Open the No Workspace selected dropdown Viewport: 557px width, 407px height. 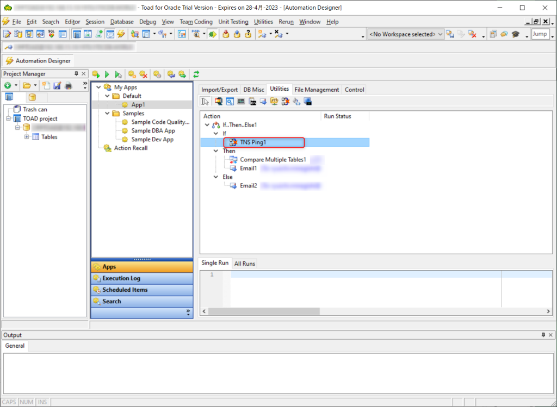(406, 34)
